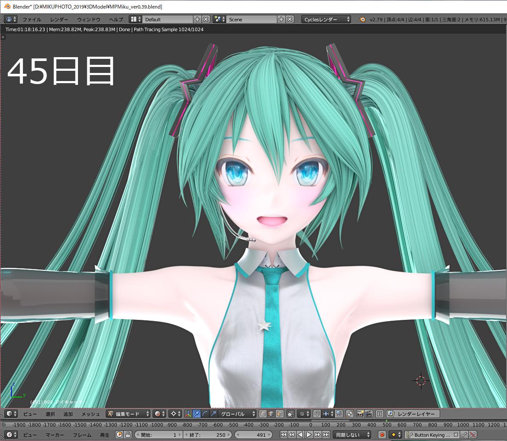Toggle the snap magnet
The height and width of the screenshot is (441, 507).
317,414
